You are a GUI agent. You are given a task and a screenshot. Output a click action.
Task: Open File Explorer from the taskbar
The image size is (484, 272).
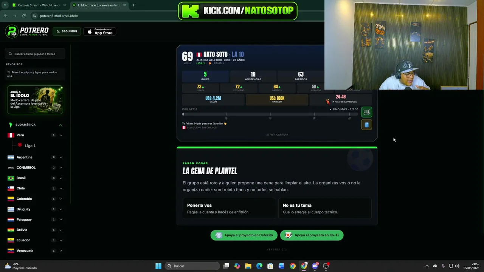pyautogui.click(x=248, y=266)
